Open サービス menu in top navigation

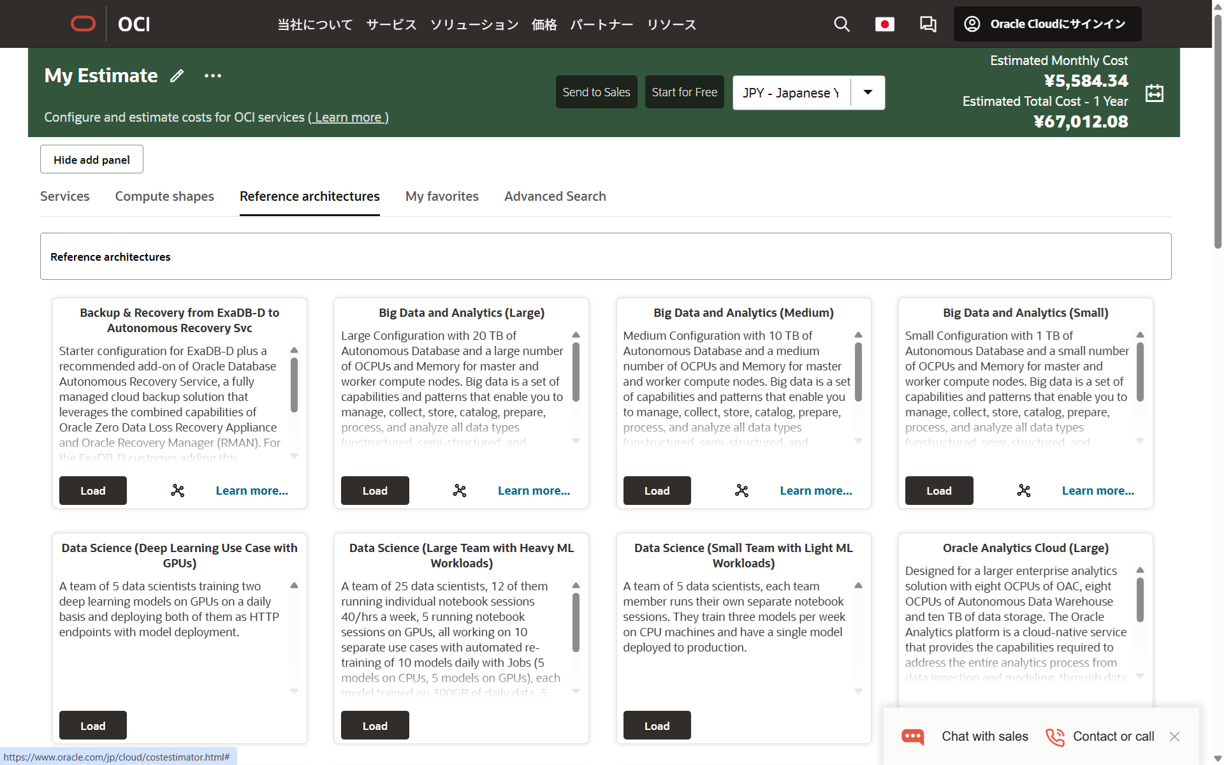click(391, 25)
